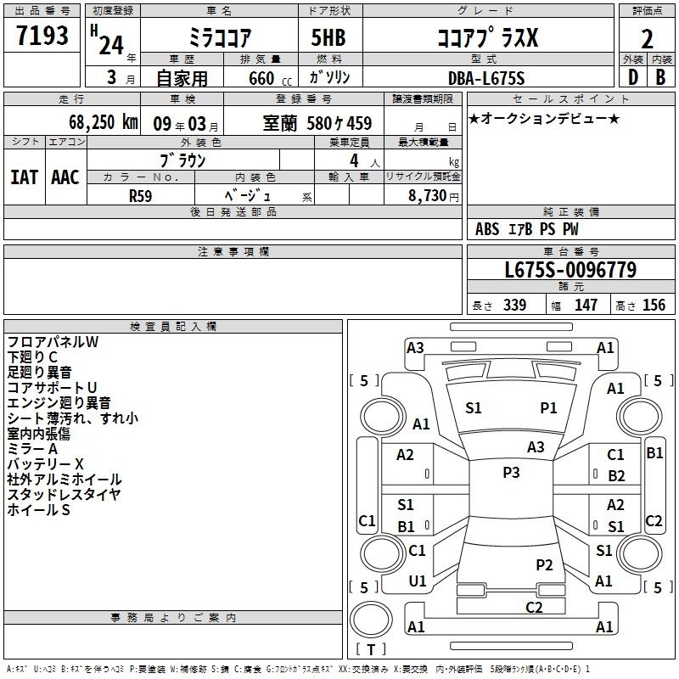
Task: Select the B2 marker on the diagram
Action: click(x=616, y=476)
